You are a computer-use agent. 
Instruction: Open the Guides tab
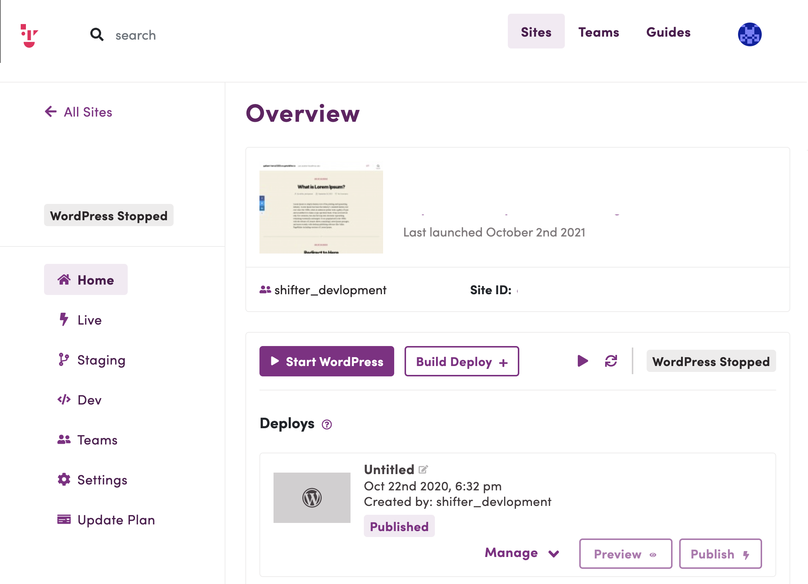(668, 32)
